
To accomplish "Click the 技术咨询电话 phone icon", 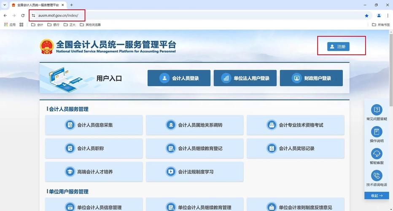I will pos(377,176).
